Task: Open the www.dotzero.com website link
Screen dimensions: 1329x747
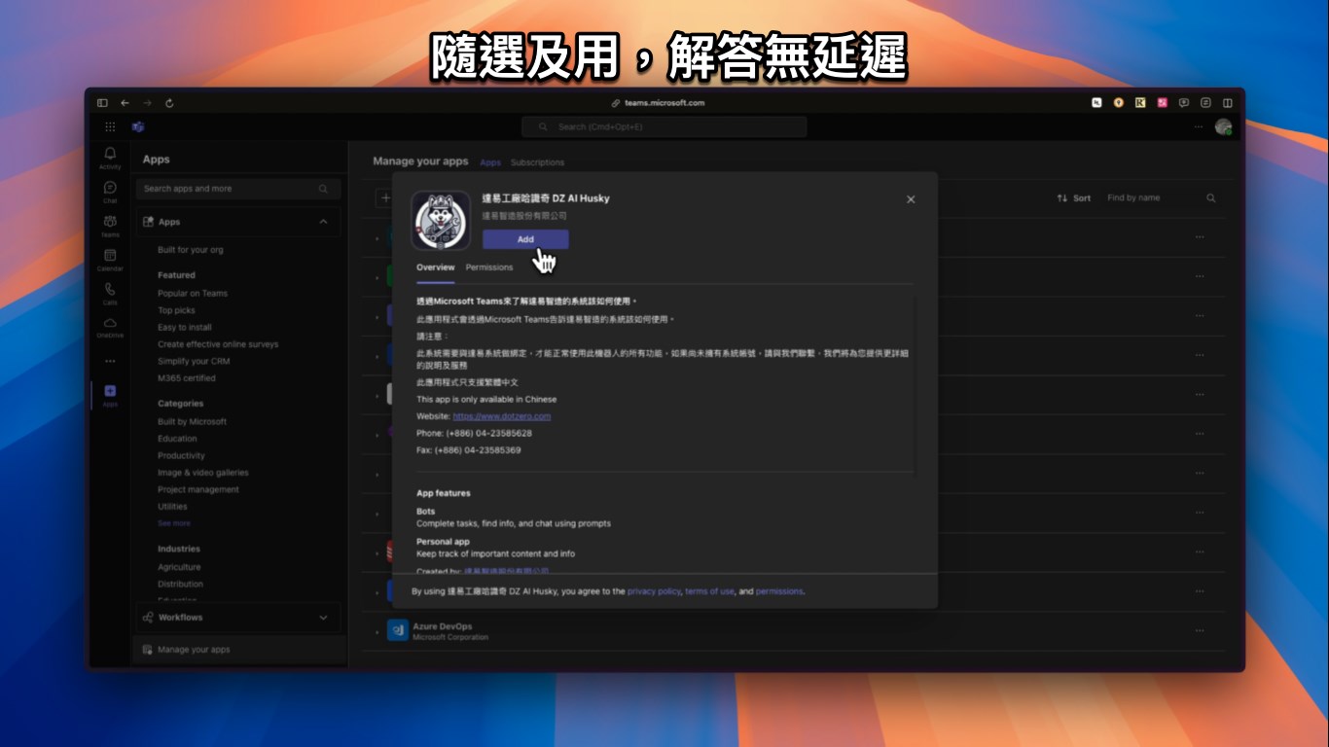Action: 502,416
